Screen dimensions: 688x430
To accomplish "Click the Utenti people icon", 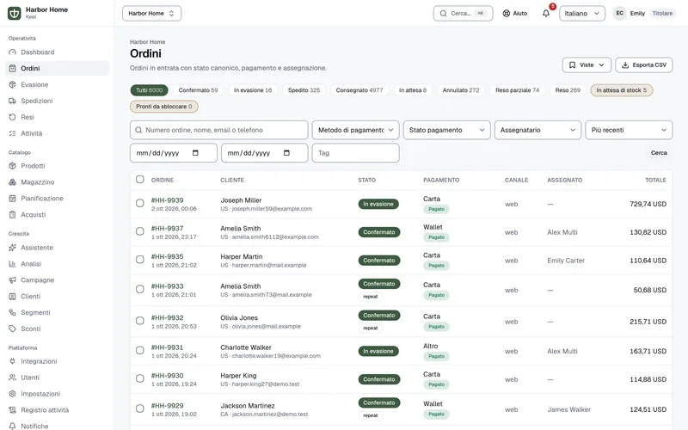I will (x=12, y=378).
